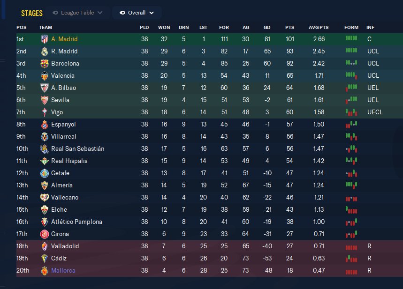Click the Valencia club badge

(45, 76)
